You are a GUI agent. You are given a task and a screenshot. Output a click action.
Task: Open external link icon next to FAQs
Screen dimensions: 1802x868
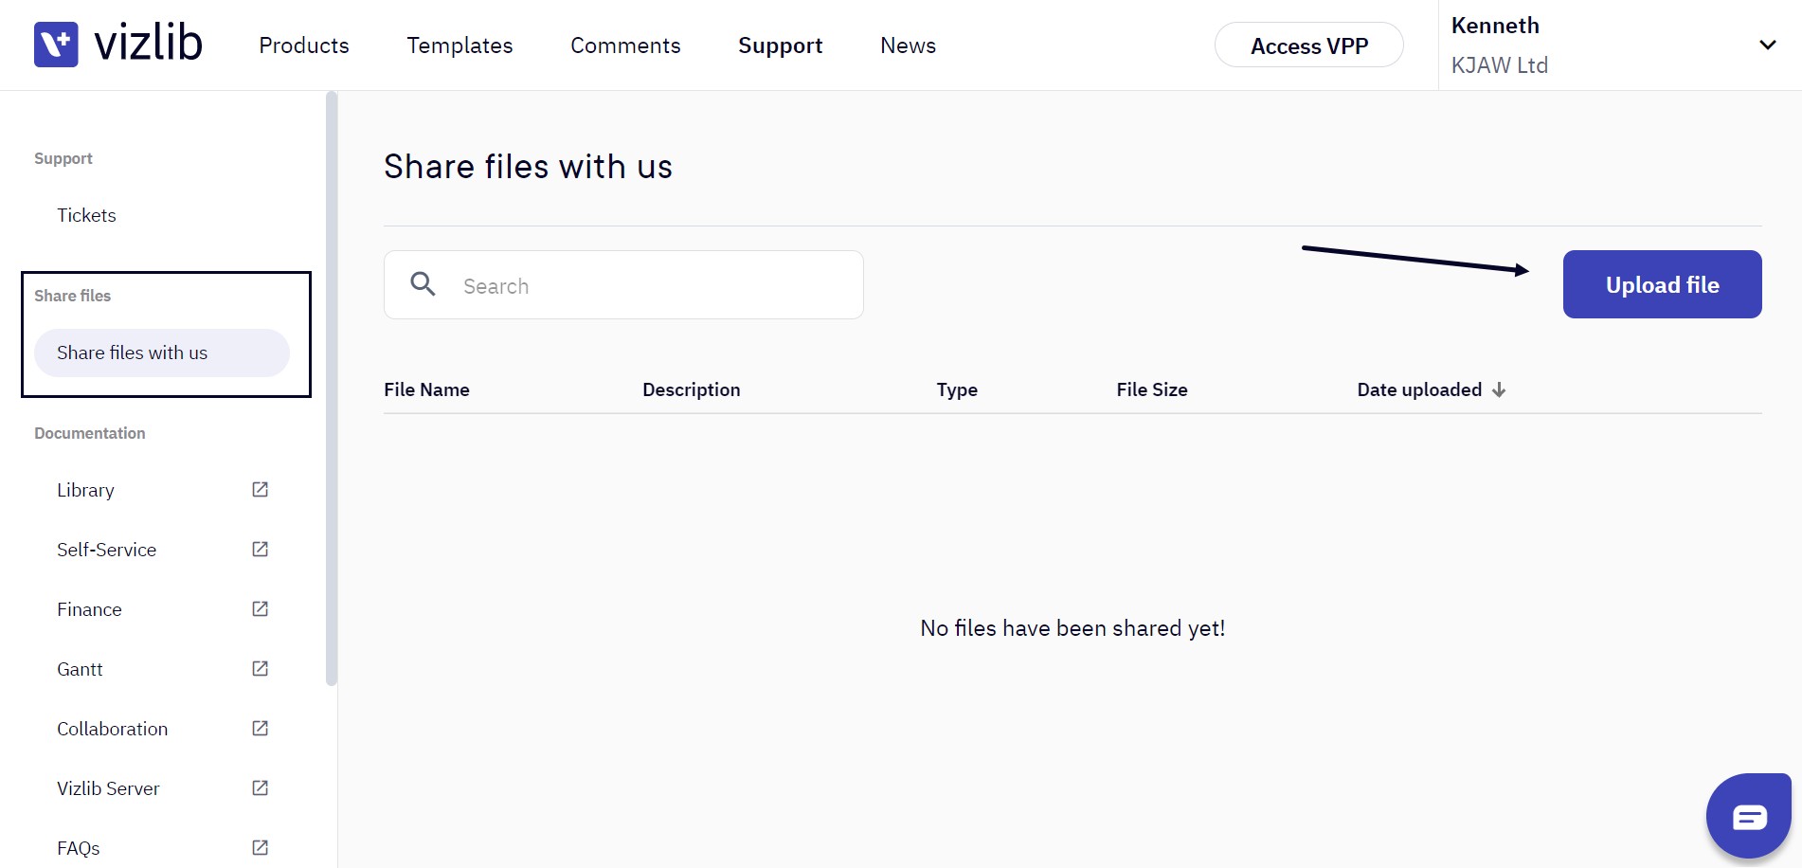point(260,847)
